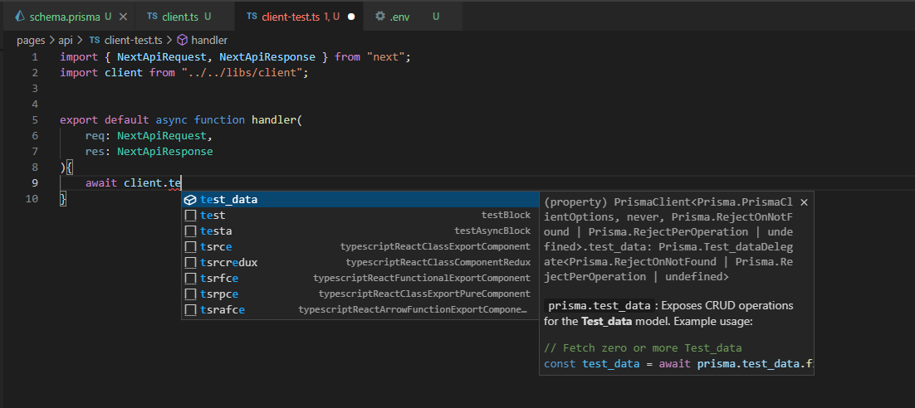Choose the tsrcredux snippet suggestion

coord(360,262)
